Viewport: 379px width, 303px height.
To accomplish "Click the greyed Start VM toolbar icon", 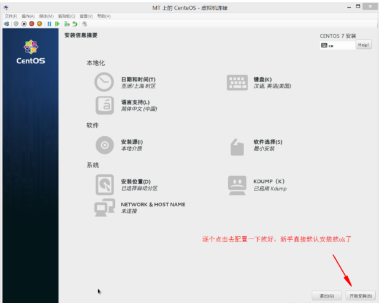I will coord(16,24).
